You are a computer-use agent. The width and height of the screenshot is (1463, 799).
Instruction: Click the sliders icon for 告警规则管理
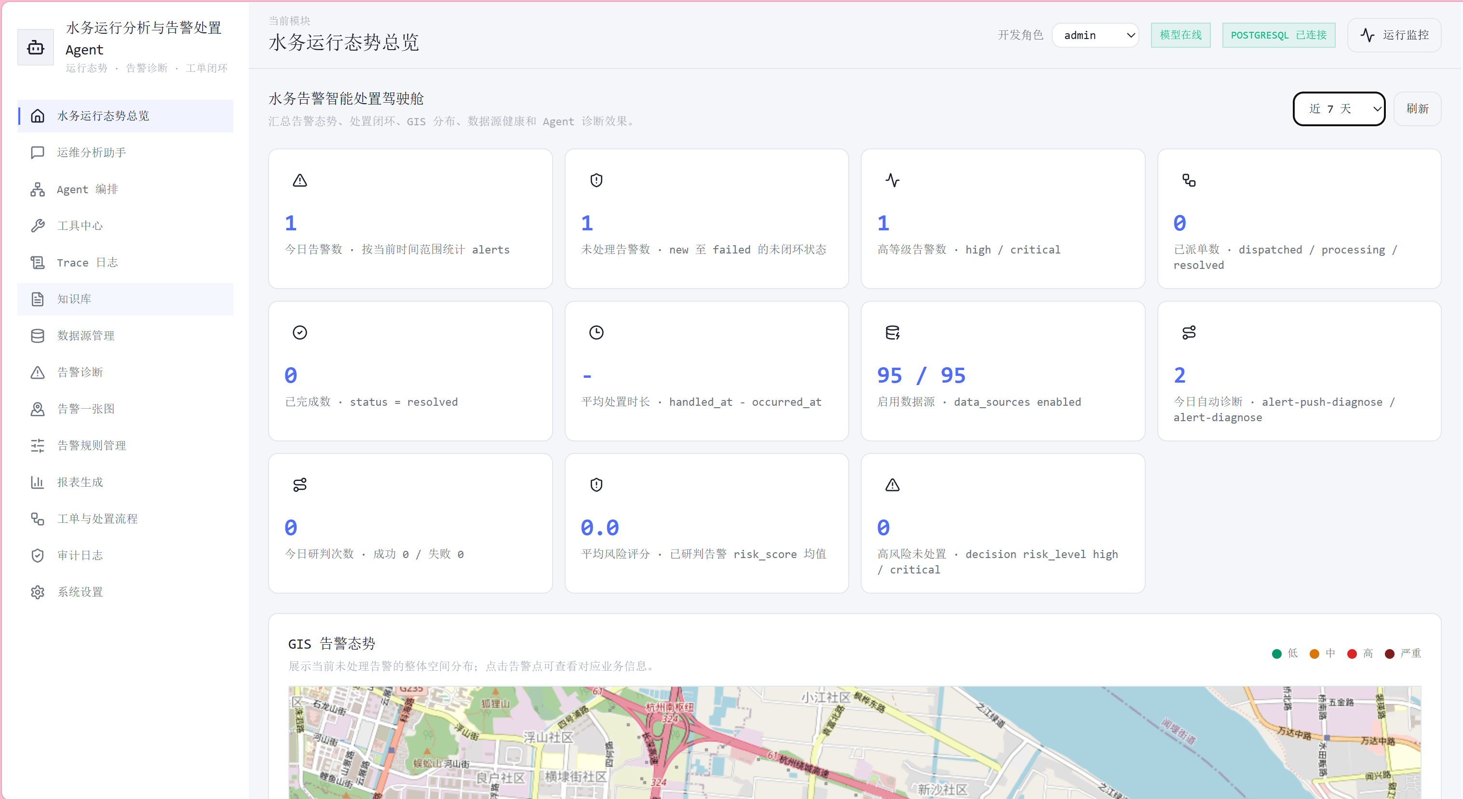[38, 445]
